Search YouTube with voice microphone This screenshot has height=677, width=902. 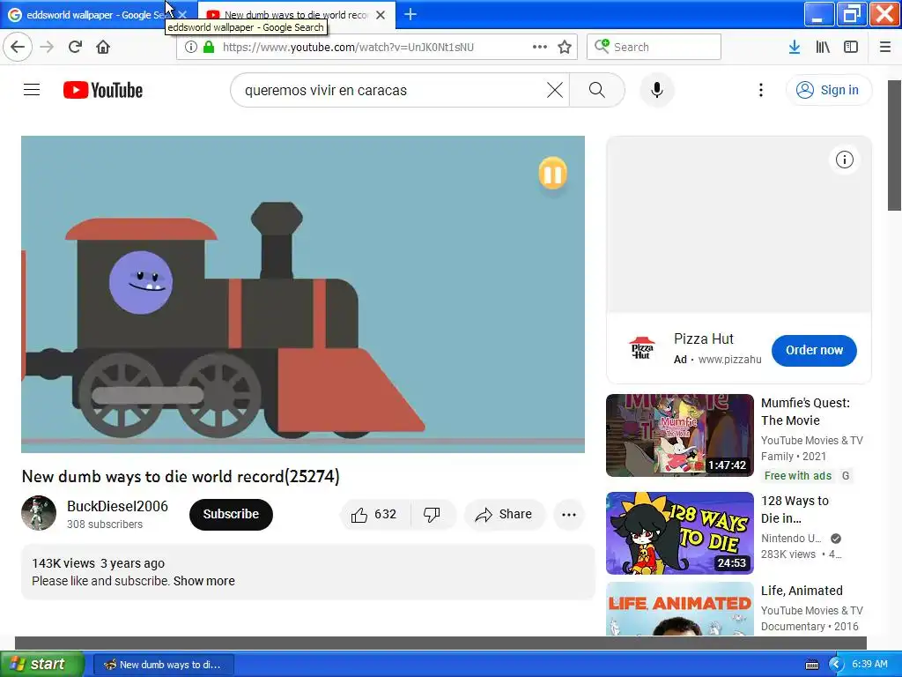pyautogui.click(x=657, y=90)
